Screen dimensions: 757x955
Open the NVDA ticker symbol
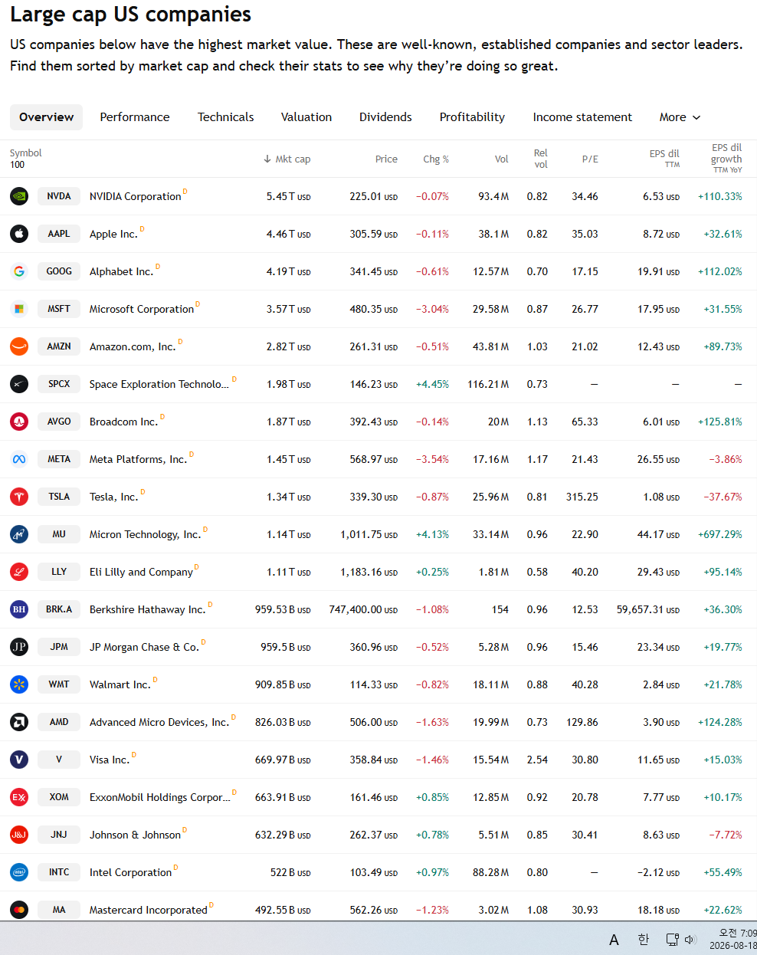pyautogui.click(x=59, y=196)
